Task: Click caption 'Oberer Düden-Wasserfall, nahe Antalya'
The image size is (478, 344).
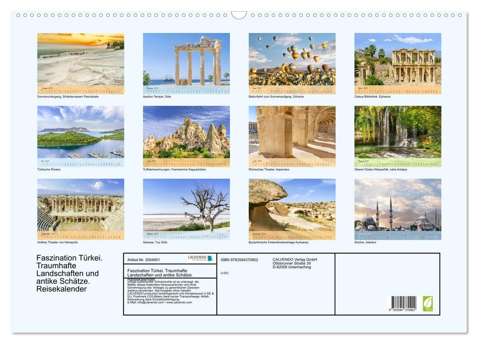Action: point(381,169)
